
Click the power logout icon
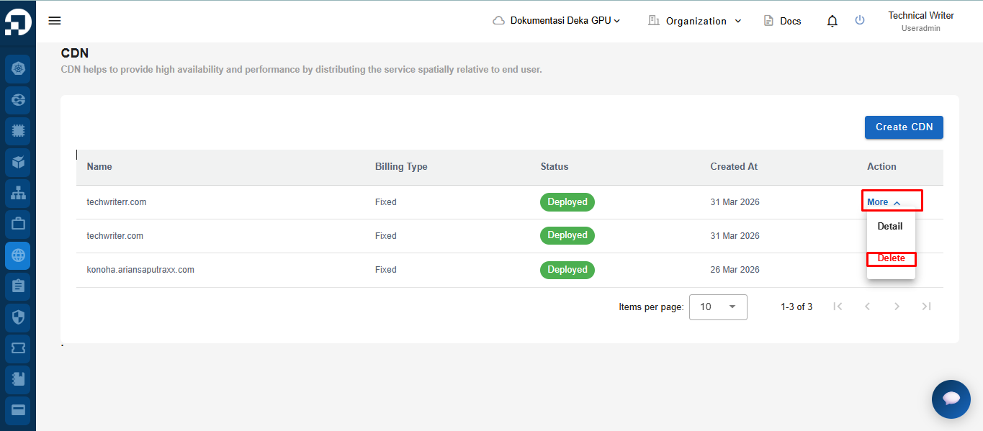click(x=860, y=20)
